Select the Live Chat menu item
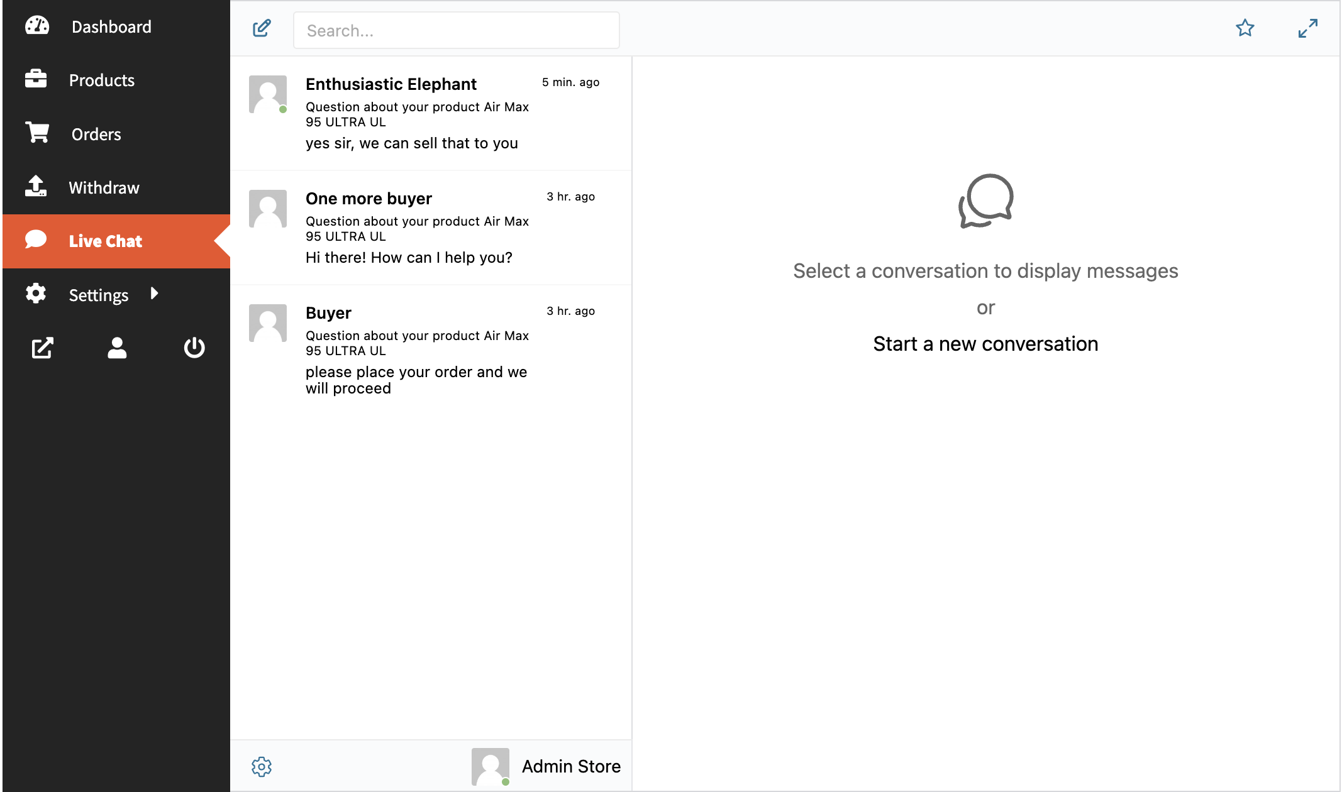The width and height of the screenshot is (1342, 792). [116, 241]
